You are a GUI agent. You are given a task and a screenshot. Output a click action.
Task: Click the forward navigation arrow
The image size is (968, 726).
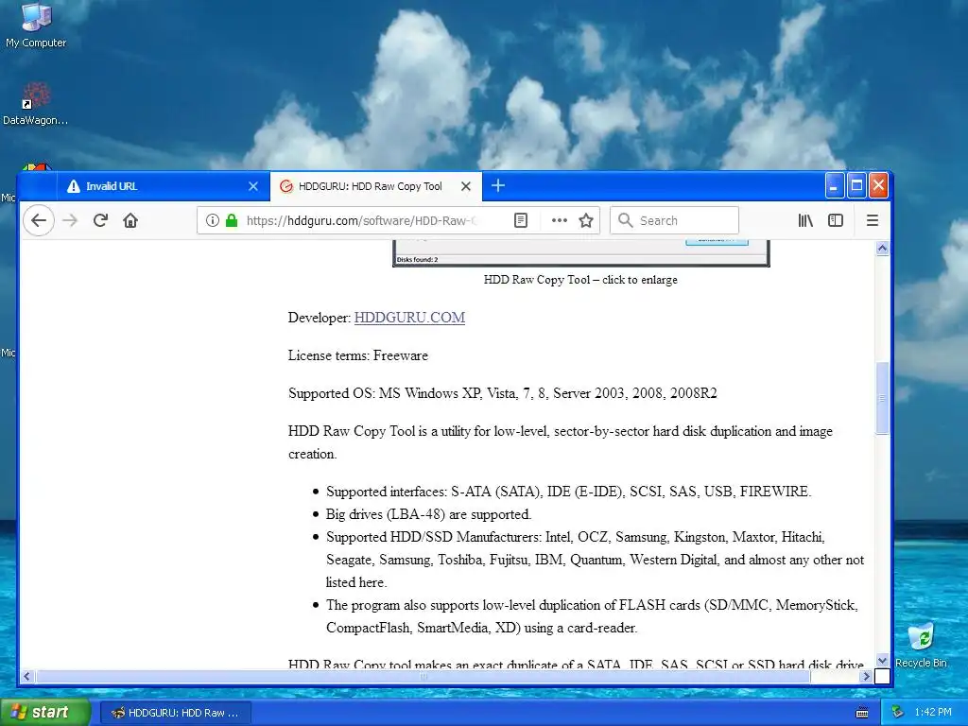[70, 220]
